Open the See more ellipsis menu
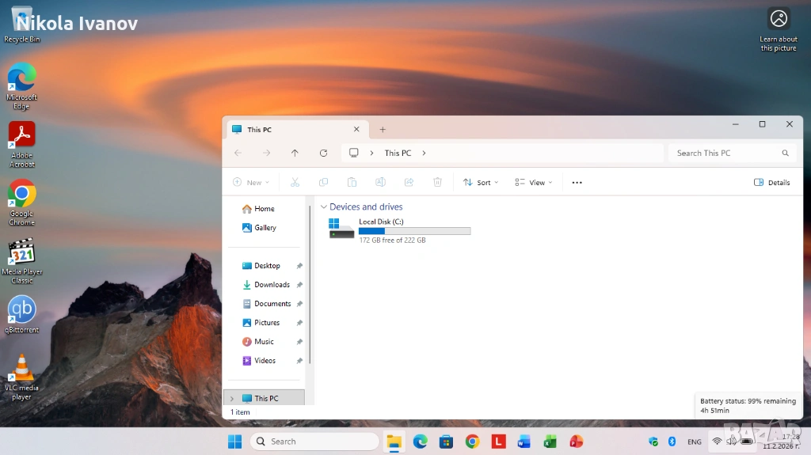The height and width of the screenshot is (455, 811). (x=577, y=183)
